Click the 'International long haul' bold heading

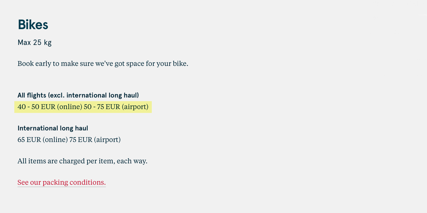(53, 128)
